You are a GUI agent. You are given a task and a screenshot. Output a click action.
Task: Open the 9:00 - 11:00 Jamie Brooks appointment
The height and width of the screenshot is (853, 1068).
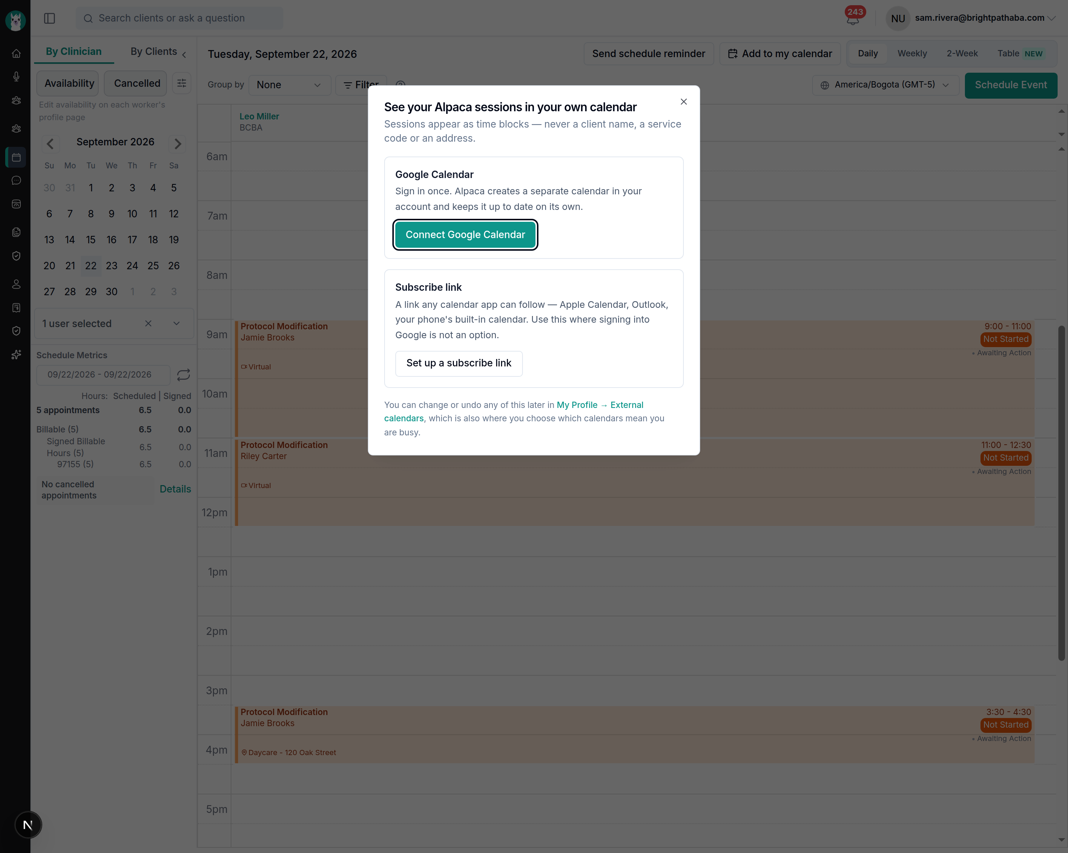(634, 378)
